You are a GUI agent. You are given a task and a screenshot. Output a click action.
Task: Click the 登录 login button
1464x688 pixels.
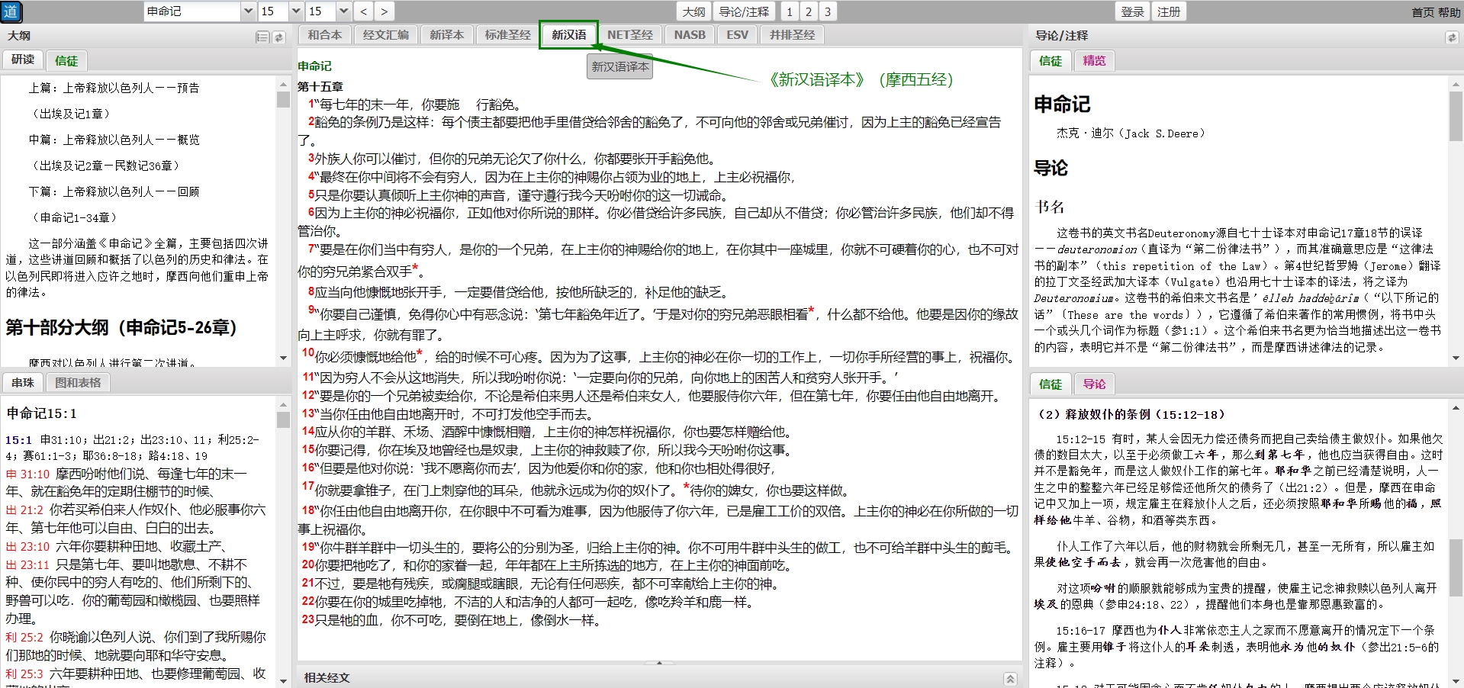tap(1132, 11)
